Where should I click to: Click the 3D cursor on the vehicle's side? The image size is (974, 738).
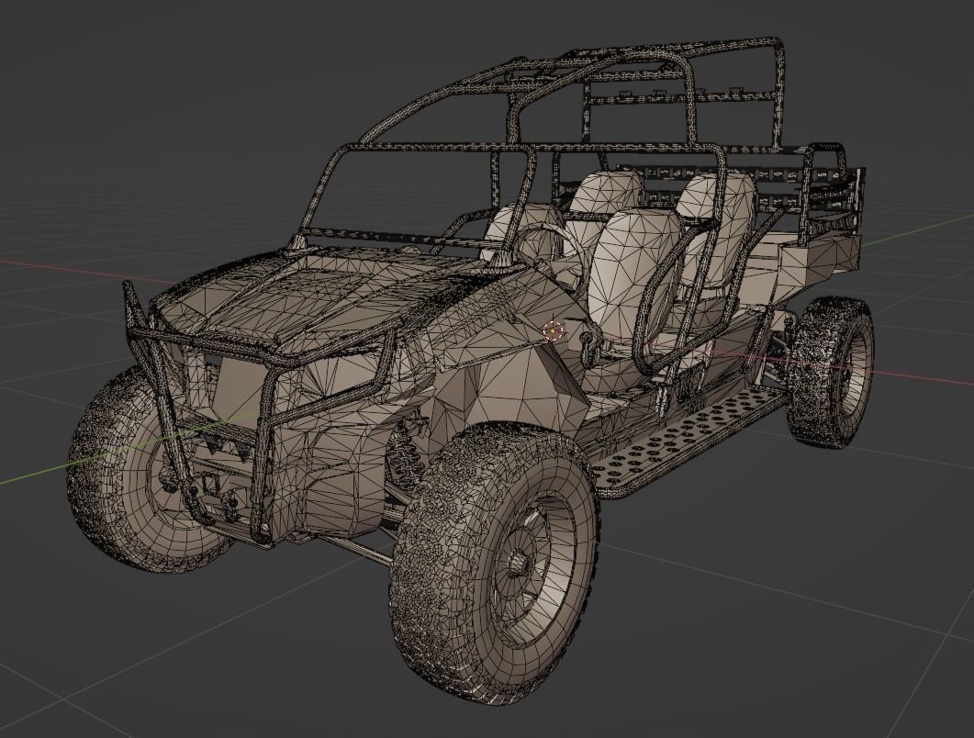click(553, 331)
